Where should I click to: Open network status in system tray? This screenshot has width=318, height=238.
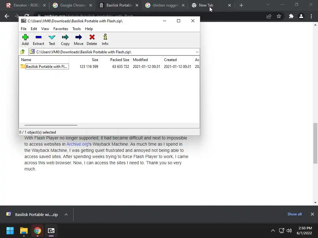pos(281,231)
